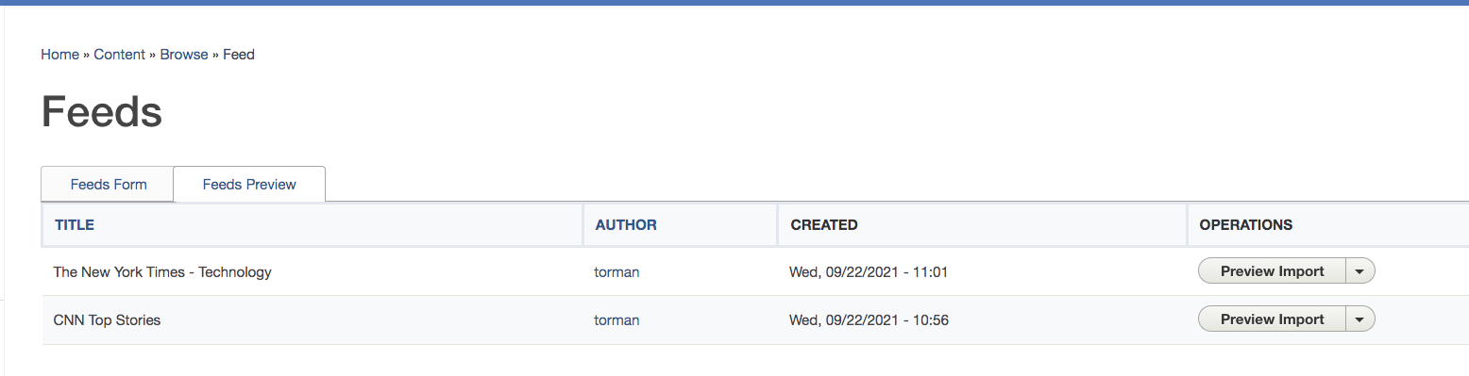Open the Content breadcrumb link
The width and height of the screenshot is (1469, 376).
[x=119, y=55]
